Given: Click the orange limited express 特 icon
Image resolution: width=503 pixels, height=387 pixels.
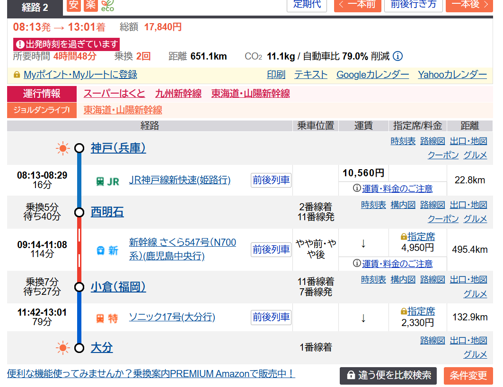Looking at the screenshot, I should pyautogui.click(x=107, y=318).
